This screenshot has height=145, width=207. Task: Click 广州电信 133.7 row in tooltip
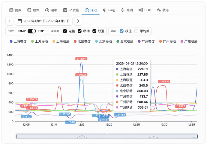pyautogui.click(x=132, y=96)
